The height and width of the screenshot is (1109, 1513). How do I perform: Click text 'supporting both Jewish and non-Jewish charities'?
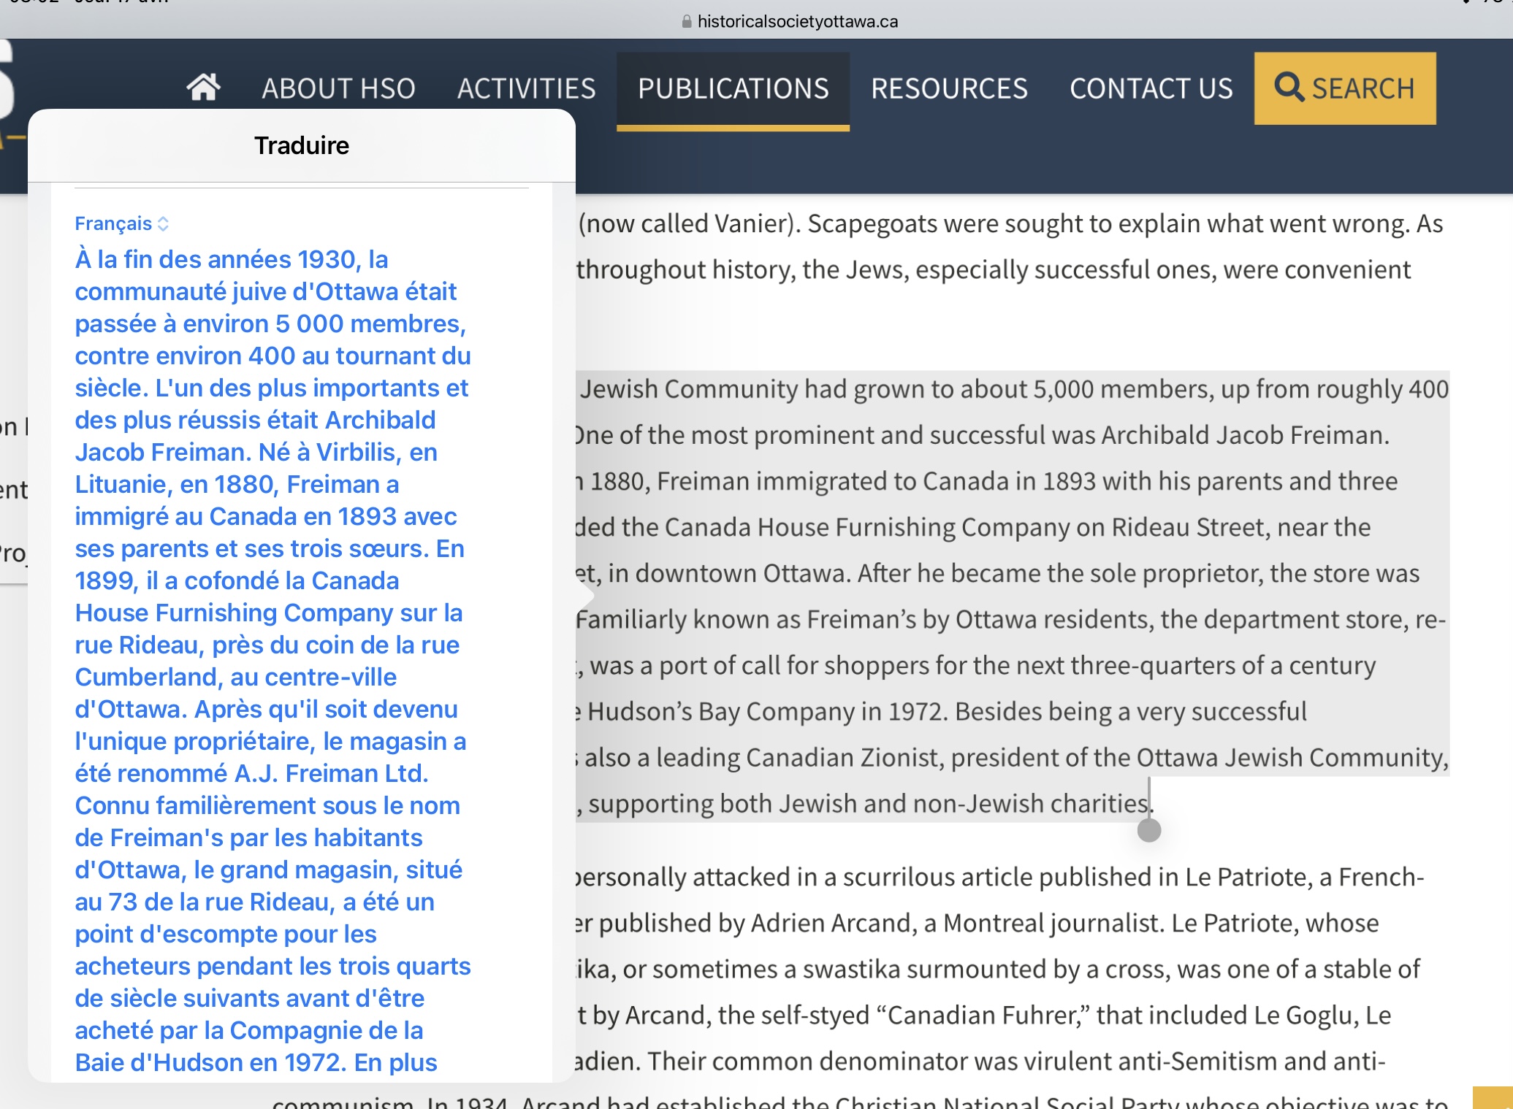(x=868, y=804)
